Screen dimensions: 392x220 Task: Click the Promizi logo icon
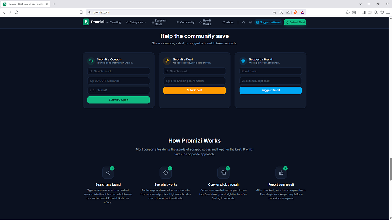point(86,22)
